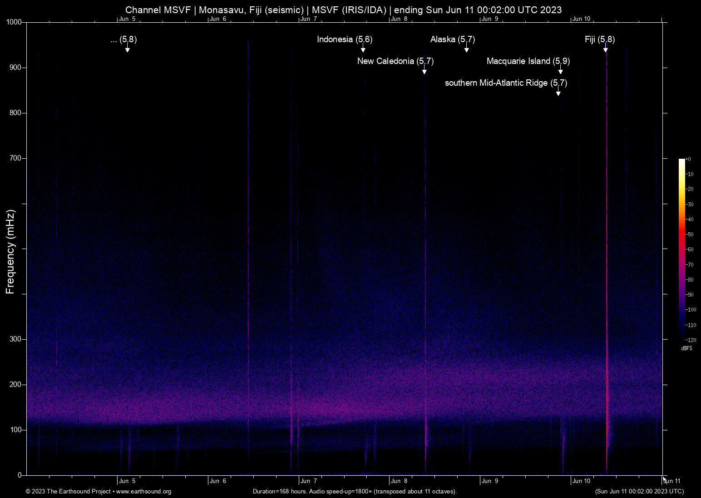Click arrow below Macquarie Island label
Screen dimensions: 701x498
(x=560, y=71)
